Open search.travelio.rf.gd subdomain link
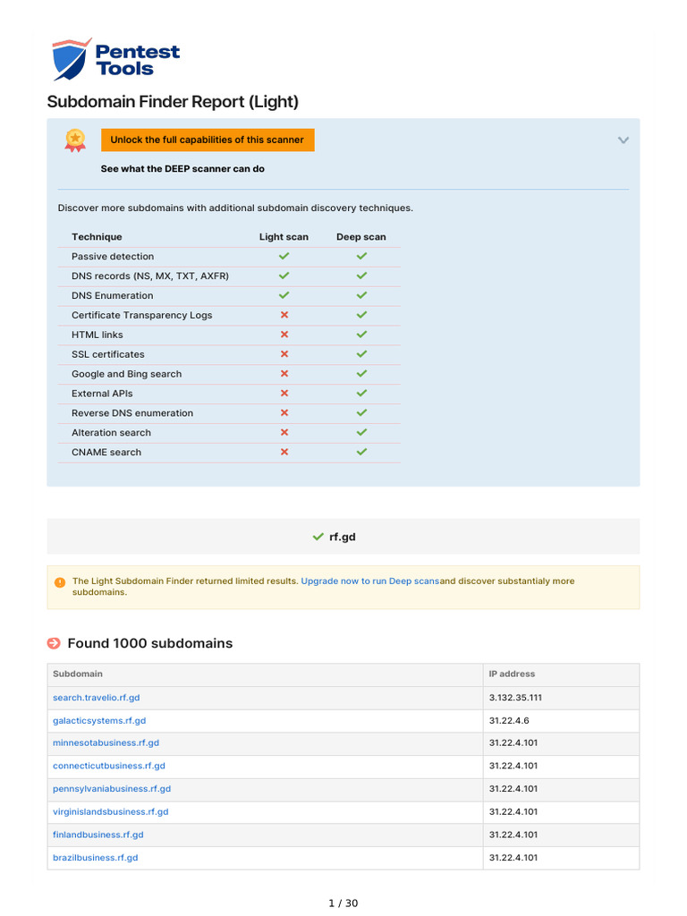Viewport: 687px width, 916px height. 97,698
